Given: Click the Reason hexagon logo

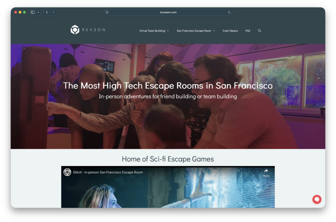Looking at the screenshot, I should coord(74,30).
